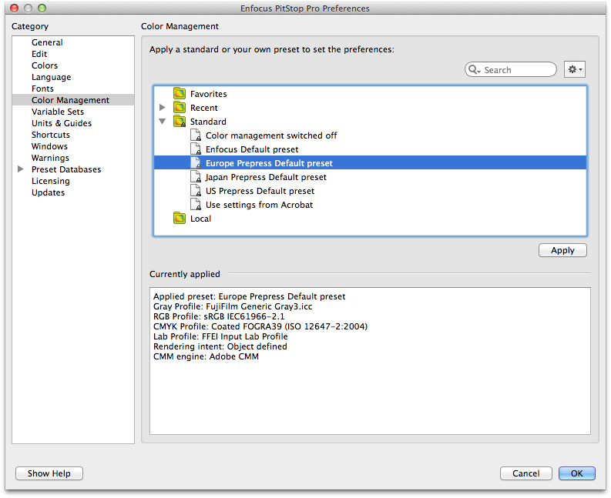Click the 'Lab Profile: FFEI Input Lab Profile' line
This screenshot has height=498, width=611.
[220, 336]
